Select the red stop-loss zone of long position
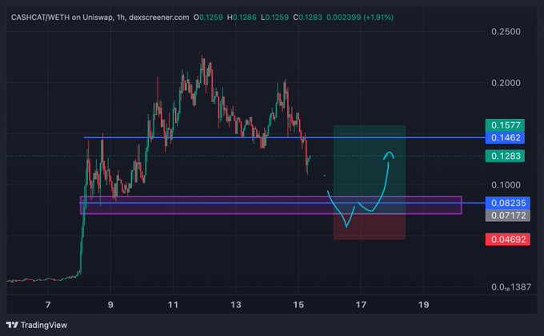 coord(369,227)
